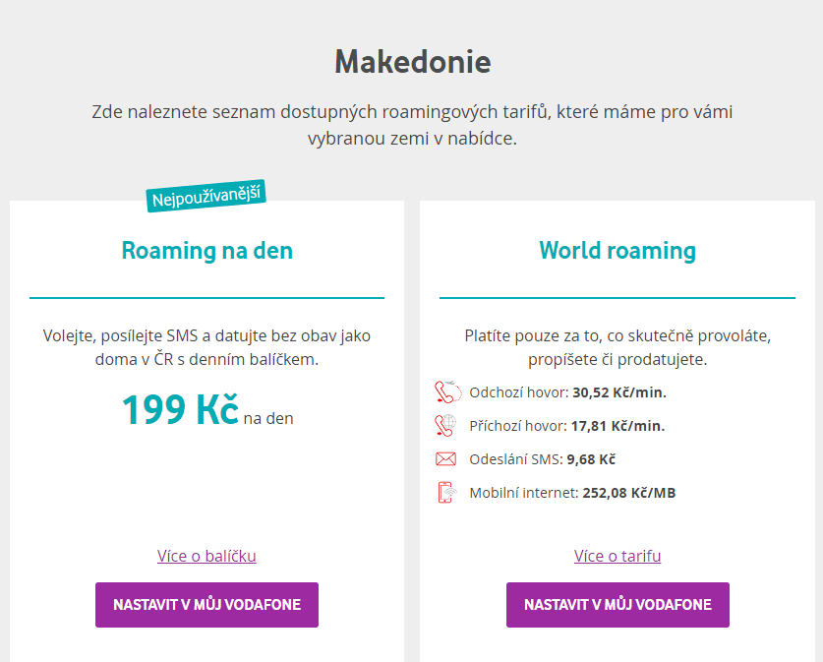This screenshot has width=823, height=662.
Task: Select the Roaming na den heading
Action: [206, 251]
